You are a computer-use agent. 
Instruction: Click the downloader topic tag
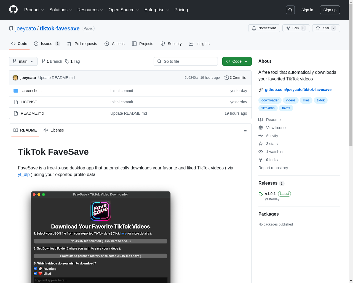pos(270,100)
